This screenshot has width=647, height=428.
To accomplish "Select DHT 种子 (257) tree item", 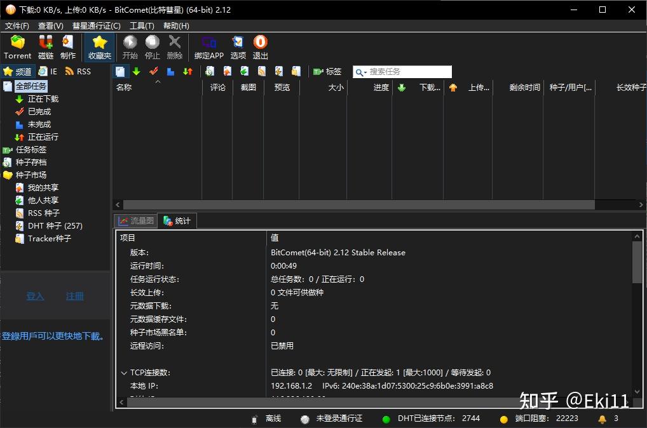I will [55, 226].
